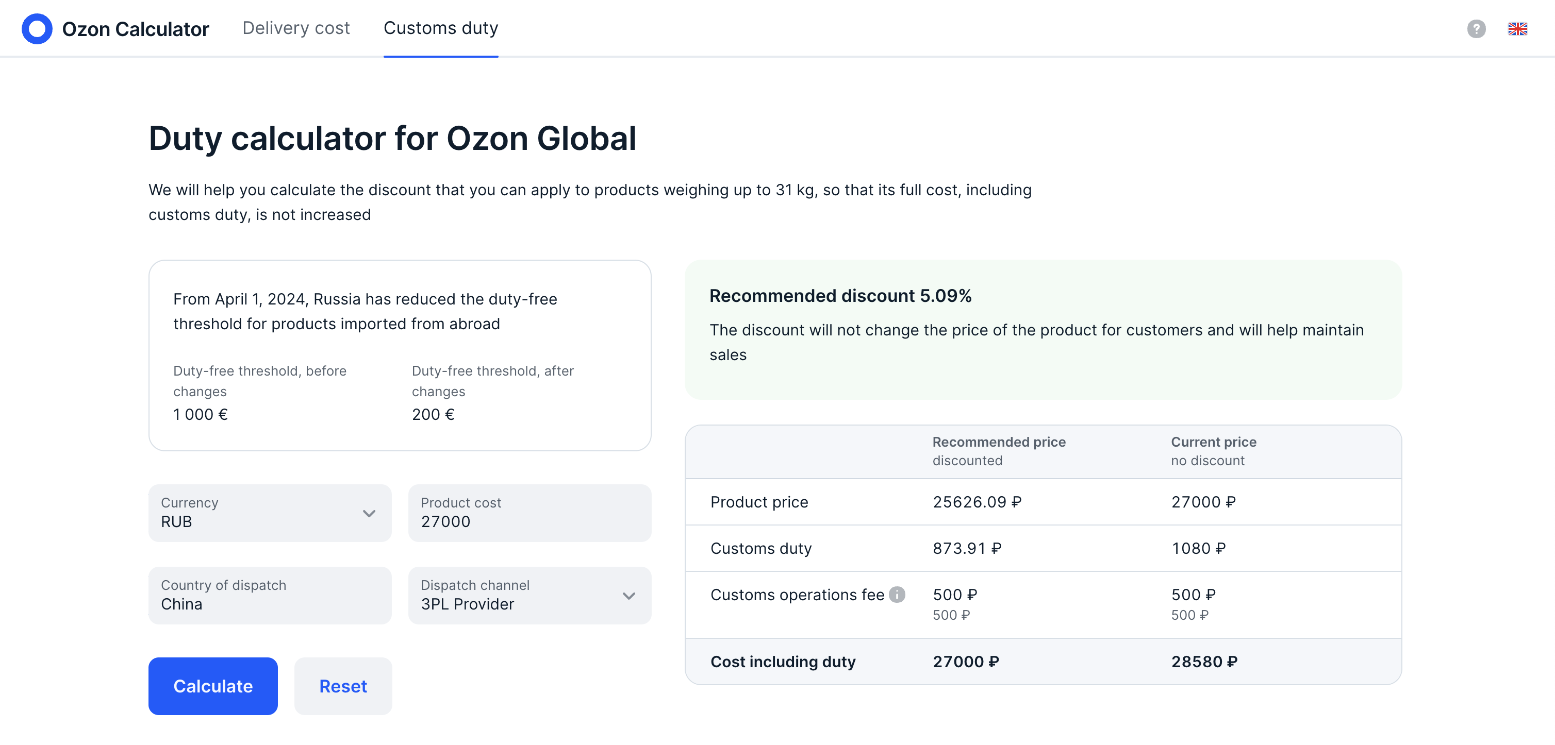This screenshot has width=1555, height=745.
Task: Open the Currency RUB selector
Action: pos(270,513)
